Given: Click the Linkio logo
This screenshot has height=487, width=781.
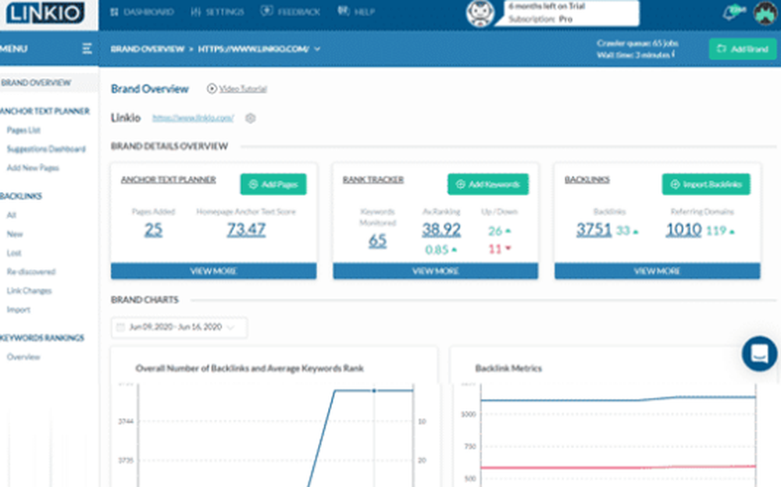Looking at the screenshot, I should point(45,12).
